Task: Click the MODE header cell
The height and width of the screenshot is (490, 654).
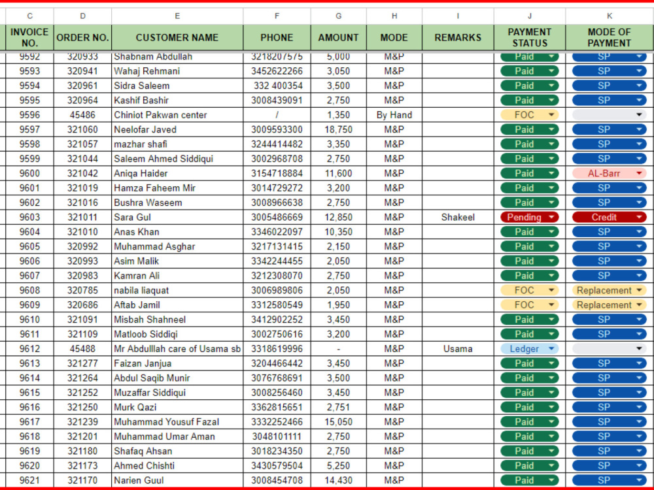Action: tap(394, 37)
